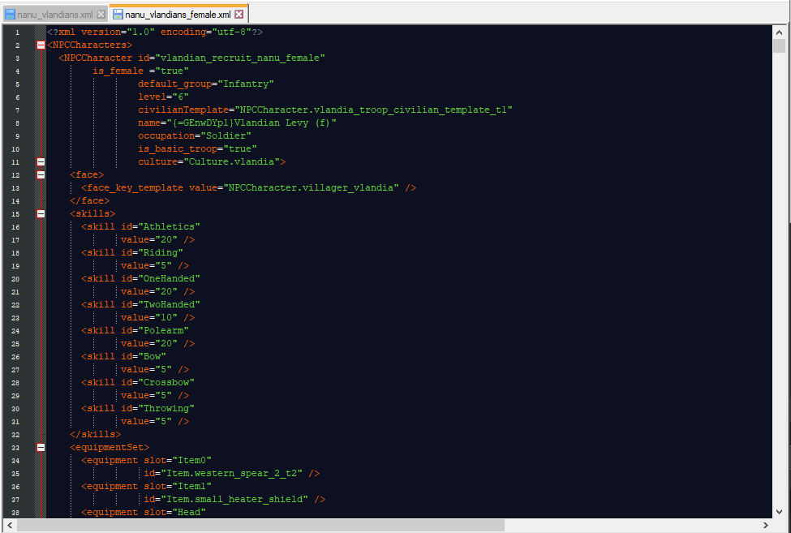The image size is (791, 533).
Task: Click the disk icon on nanu_vlandians_female.xml tab
Action: tap(118, 15)
